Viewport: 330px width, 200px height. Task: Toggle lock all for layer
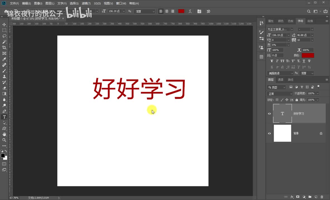pos(297,100)
